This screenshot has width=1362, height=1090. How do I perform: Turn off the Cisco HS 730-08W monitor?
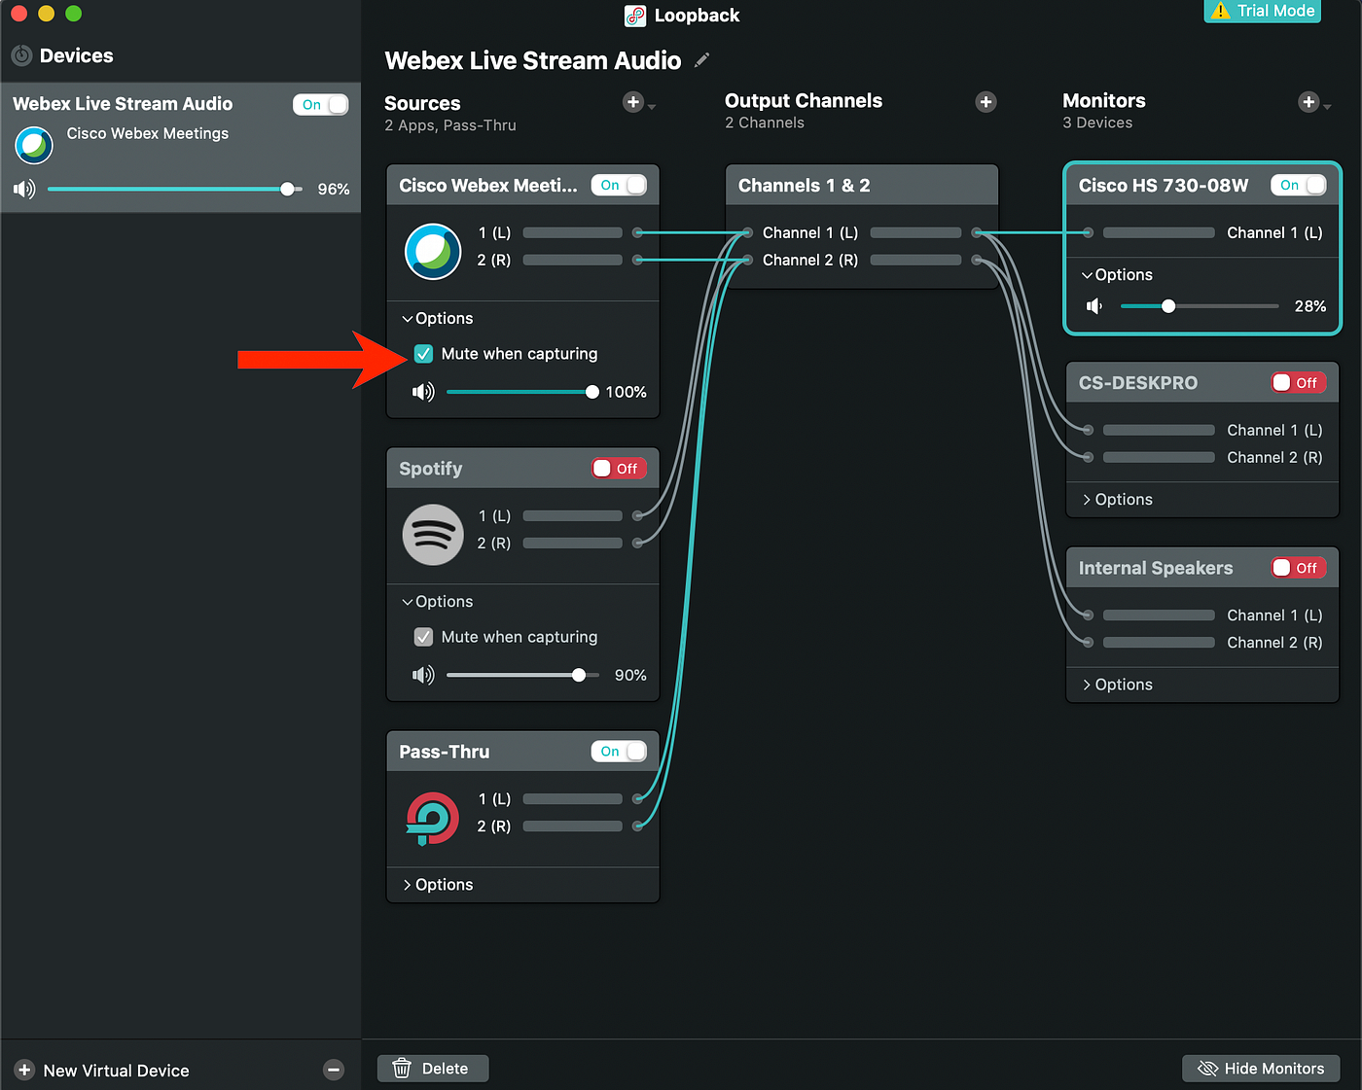(x=1298, y=185)
